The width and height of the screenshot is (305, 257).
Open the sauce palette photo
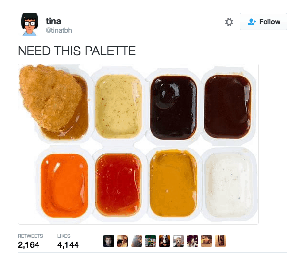tap(138, 144)
